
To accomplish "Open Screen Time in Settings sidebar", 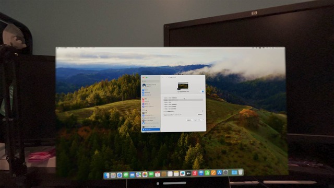I will [x=151, y=107].
